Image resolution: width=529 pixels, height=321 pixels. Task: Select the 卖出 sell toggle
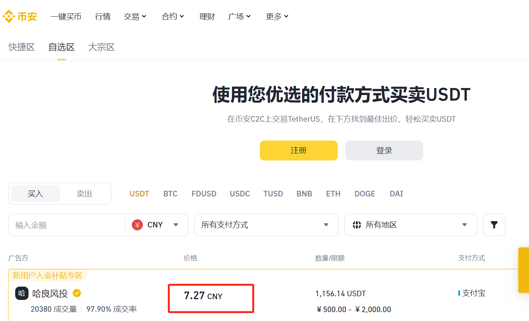[84, 194]
